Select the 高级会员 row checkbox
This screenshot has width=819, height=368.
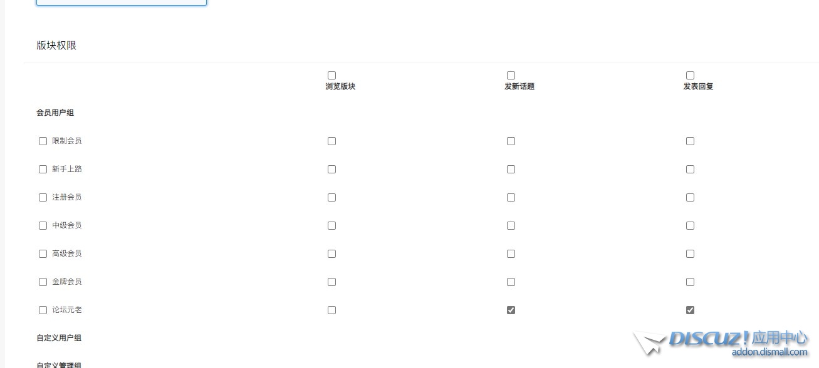(x=43, y=254)
